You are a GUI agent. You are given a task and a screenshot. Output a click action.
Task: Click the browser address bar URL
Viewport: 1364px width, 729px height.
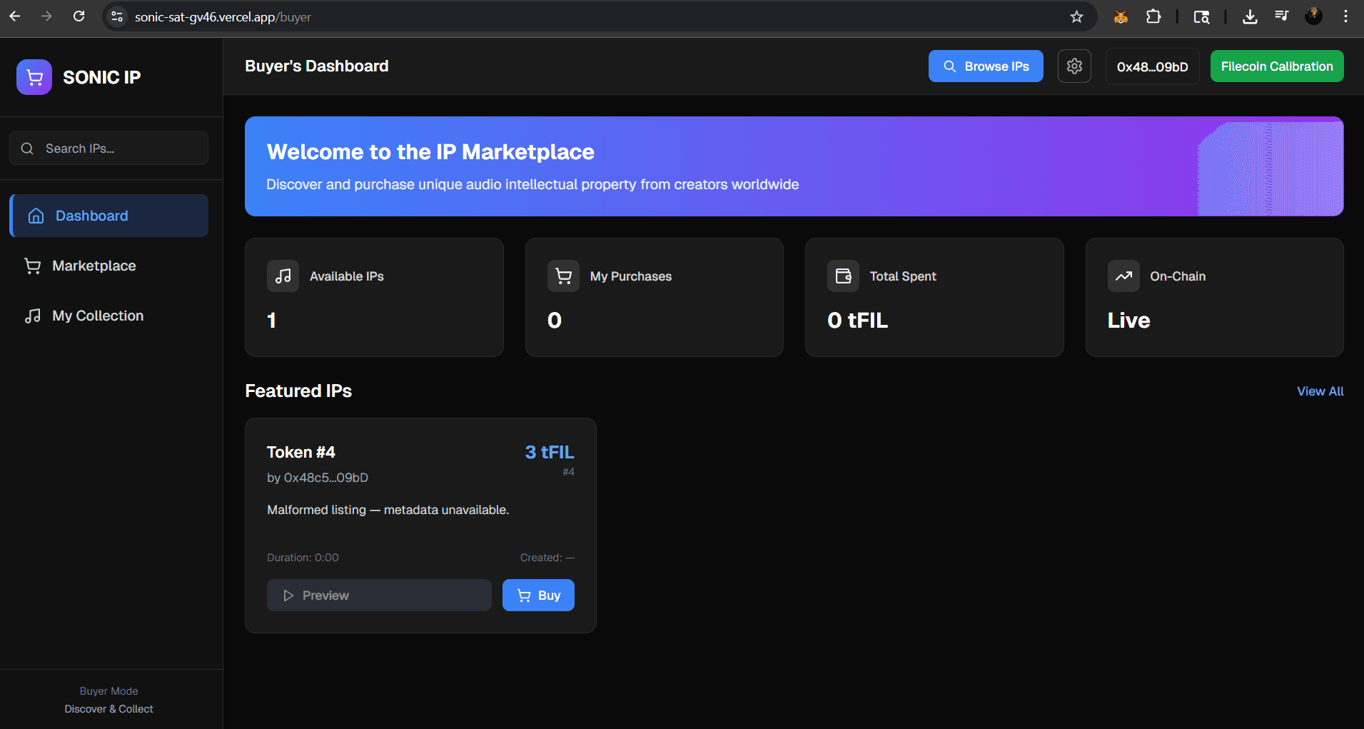pyautogui.click(x=223, y=16)
